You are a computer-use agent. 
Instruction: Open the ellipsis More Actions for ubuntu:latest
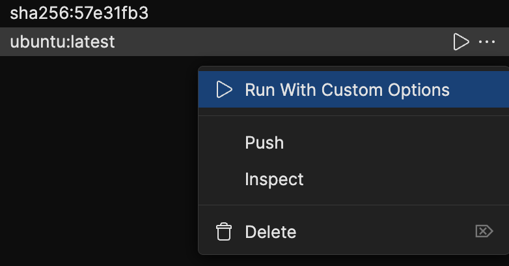[x=487, y=42]
